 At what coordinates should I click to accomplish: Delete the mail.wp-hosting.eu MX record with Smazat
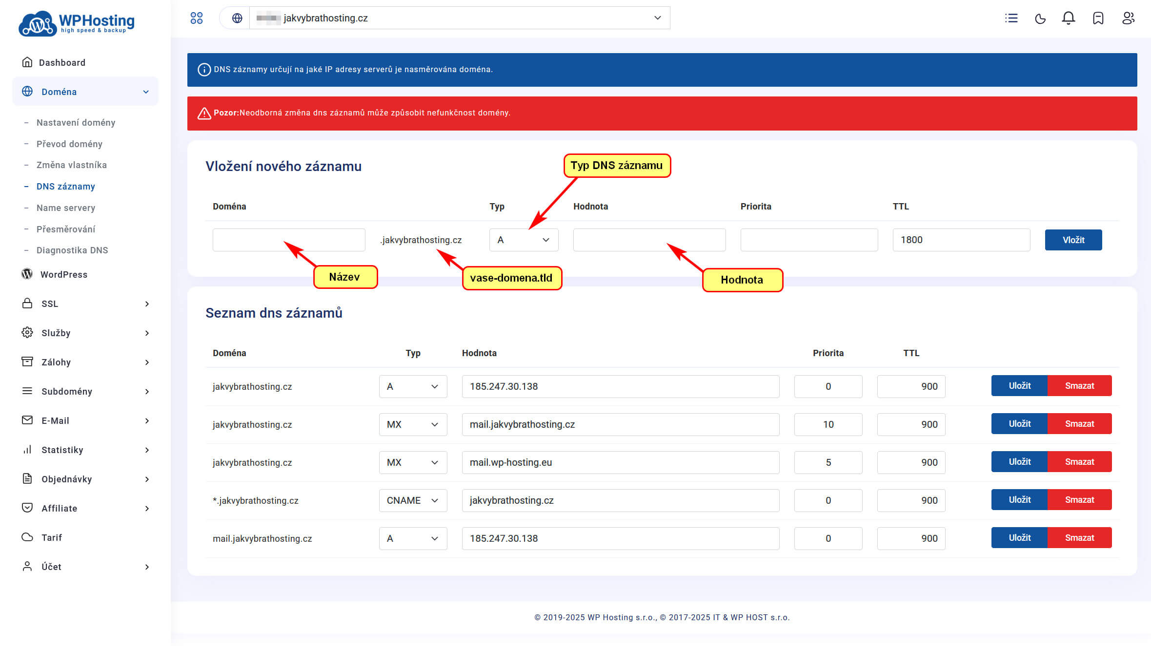point(1079,462)
